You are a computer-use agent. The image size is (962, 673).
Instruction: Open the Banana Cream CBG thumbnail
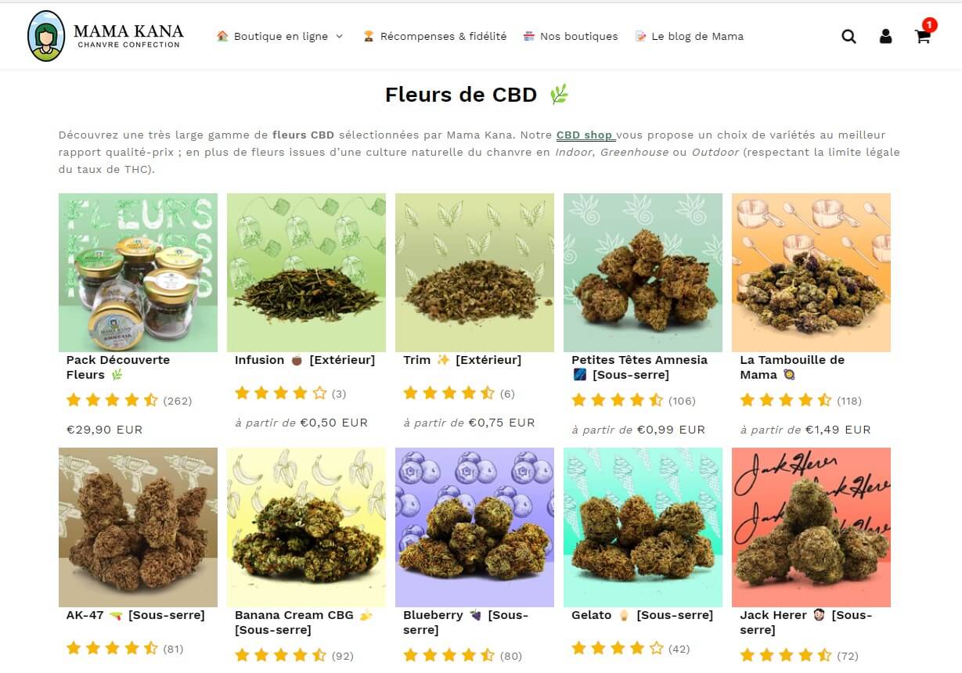pos(306,527)
